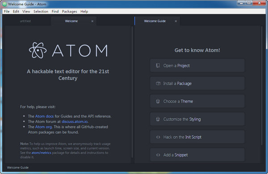Click the book icon beside Open a Project
This screenshot has width=268, height=174.
158,66
